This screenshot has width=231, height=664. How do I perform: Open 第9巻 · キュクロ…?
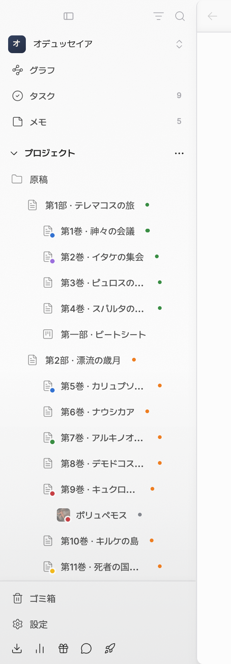(x=98, y=489)
